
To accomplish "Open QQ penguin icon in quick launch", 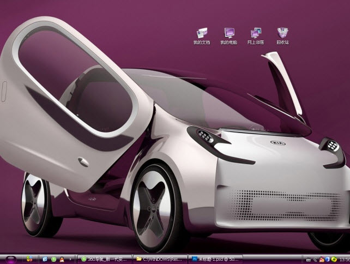I will (63, 259).
